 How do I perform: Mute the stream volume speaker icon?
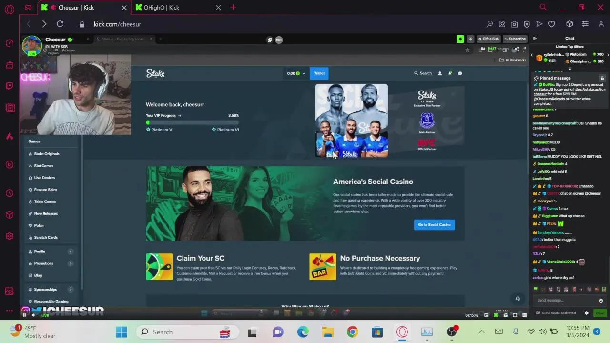[x=33, y=315]
